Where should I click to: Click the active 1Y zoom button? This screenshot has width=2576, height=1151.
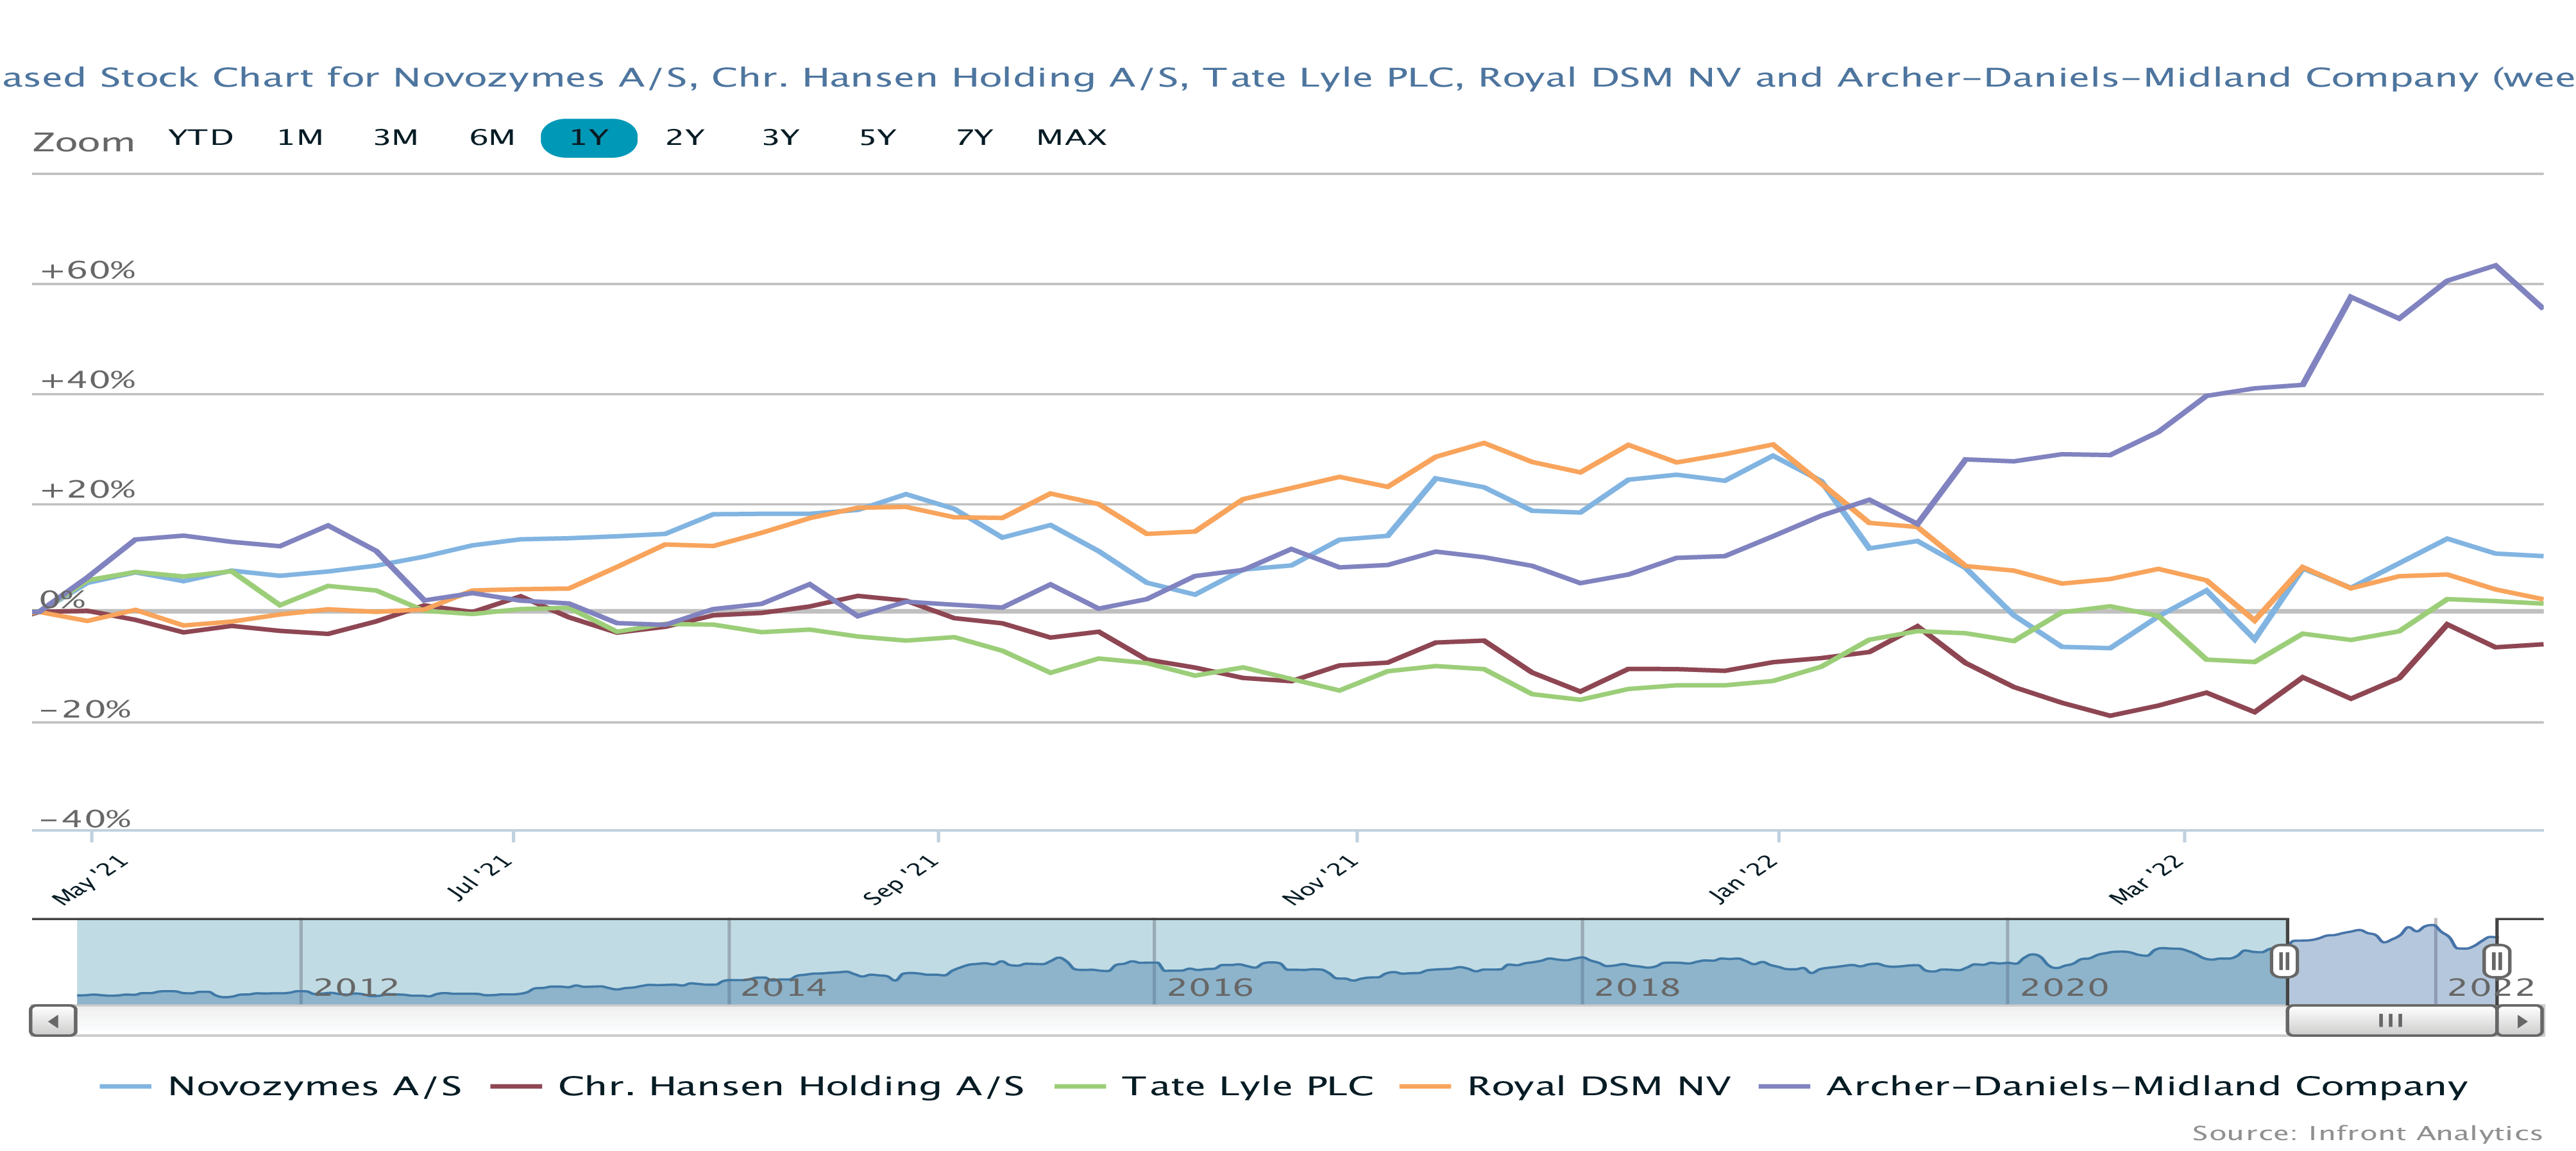589,138
